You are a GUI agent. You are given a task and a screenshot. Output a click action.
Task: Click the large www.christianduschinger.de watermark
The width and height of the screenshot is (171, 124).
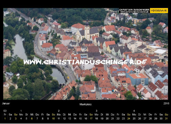click(x=85, y=62)
